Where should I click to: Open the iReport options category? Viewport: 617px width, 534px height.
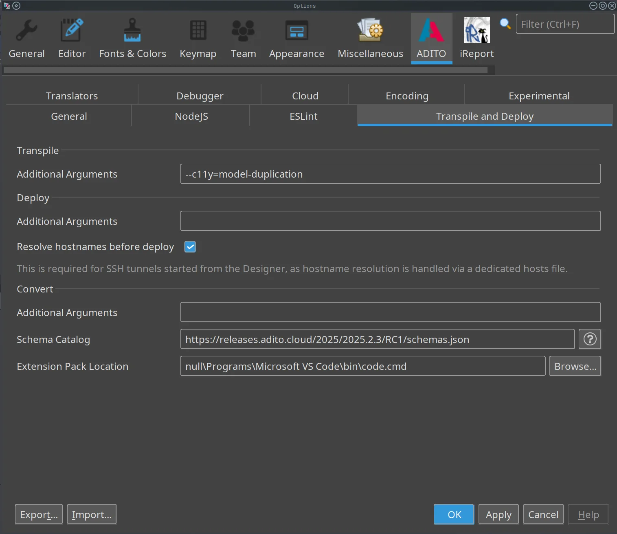476,39
